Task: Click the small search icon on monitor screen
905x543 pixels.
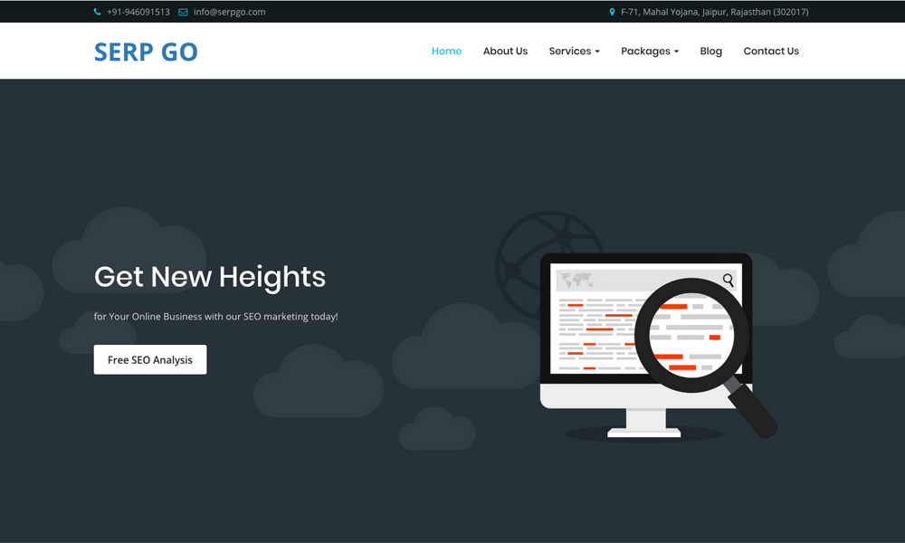Action: [x=729, y=281]
